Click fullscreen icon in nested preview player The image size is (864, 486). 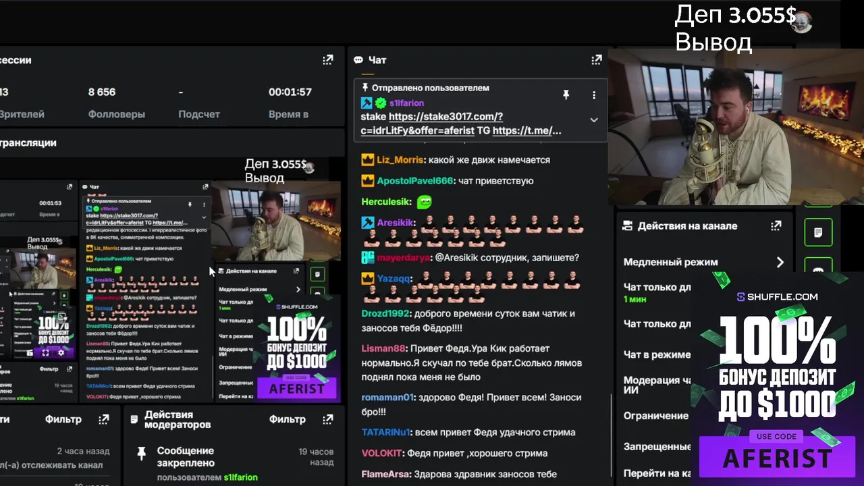pos(45,352)
